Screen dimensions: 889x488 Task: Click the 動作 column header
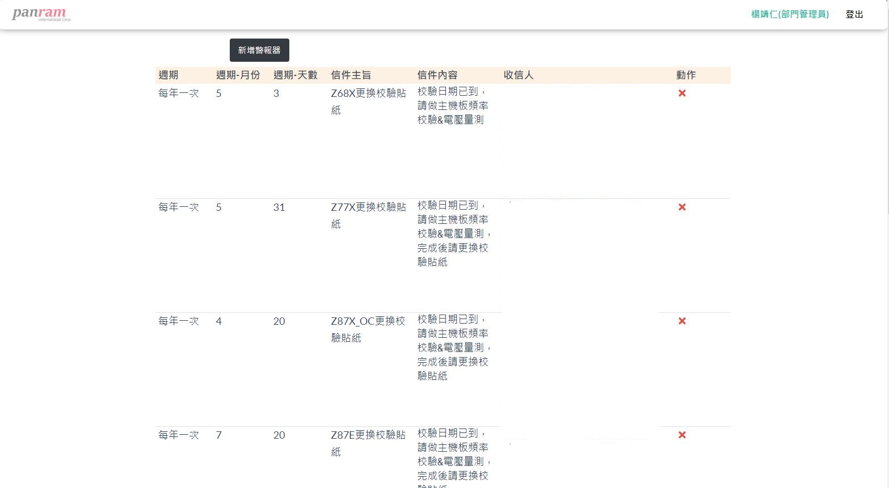point(685,75)
